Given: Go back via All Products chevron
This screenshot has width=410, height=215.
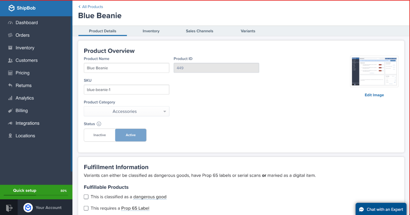Looking at the screenshot, I should point(79,7).
